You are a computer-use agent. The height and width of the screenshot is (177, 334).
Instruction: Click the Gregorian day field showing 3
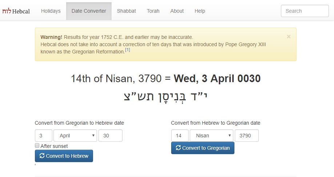(44, 136)
